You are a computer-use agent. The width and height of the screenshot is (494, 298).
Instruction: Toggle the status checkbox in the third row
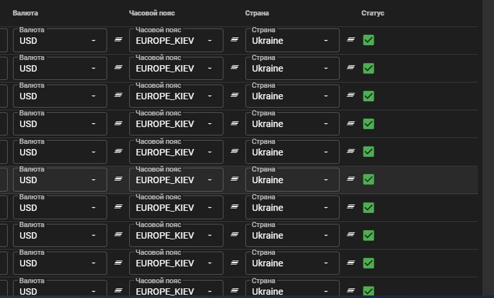[369, 96]
